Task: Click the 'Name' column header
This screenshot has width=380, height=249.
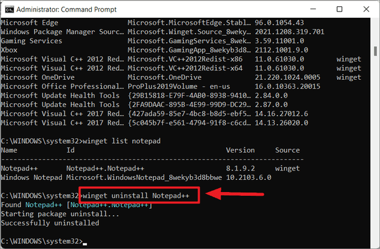Action: [x=9, y=150]
